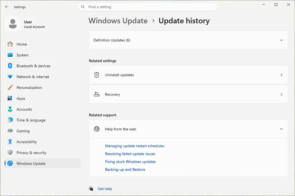Screen dimensions: 295x196
Task: Open Backing-up and Restore link
Action: (125, 170)
